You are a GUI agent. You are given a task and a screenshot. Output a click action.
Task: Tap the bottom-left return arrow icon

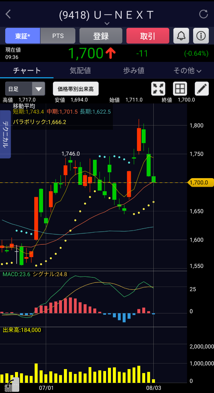click(12, 384)
